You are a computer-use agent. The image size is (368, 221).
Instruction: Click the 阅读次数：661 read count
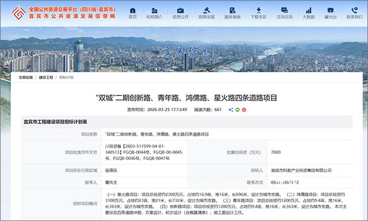[208, 110]
